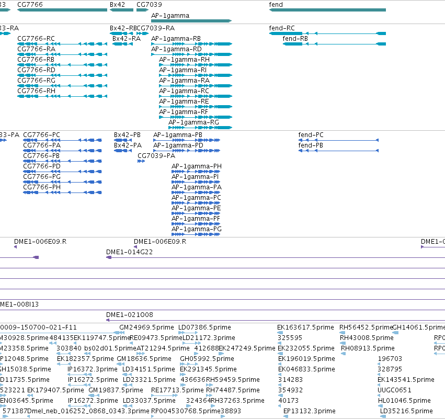Select EST label LD07386.5prime

204,327
